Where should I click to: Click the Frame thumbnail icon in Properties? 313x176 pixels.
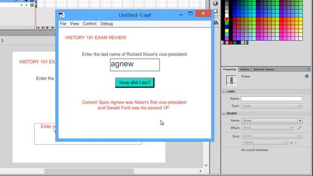pos(231,80)
